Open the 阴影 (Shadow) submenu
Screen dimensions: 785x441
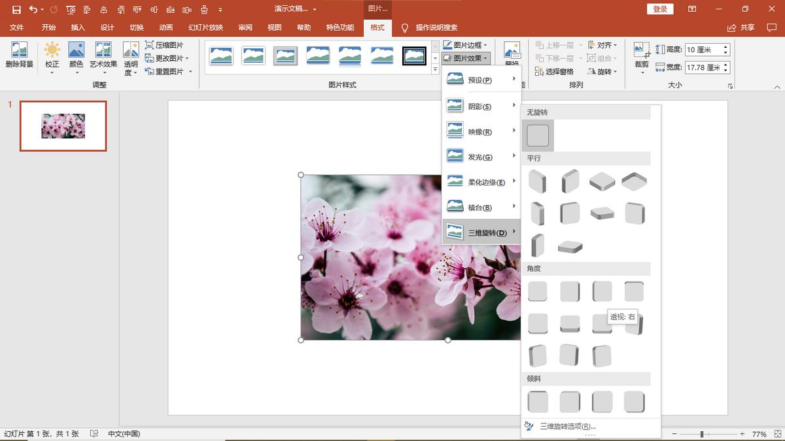click(x=481, y=106)
